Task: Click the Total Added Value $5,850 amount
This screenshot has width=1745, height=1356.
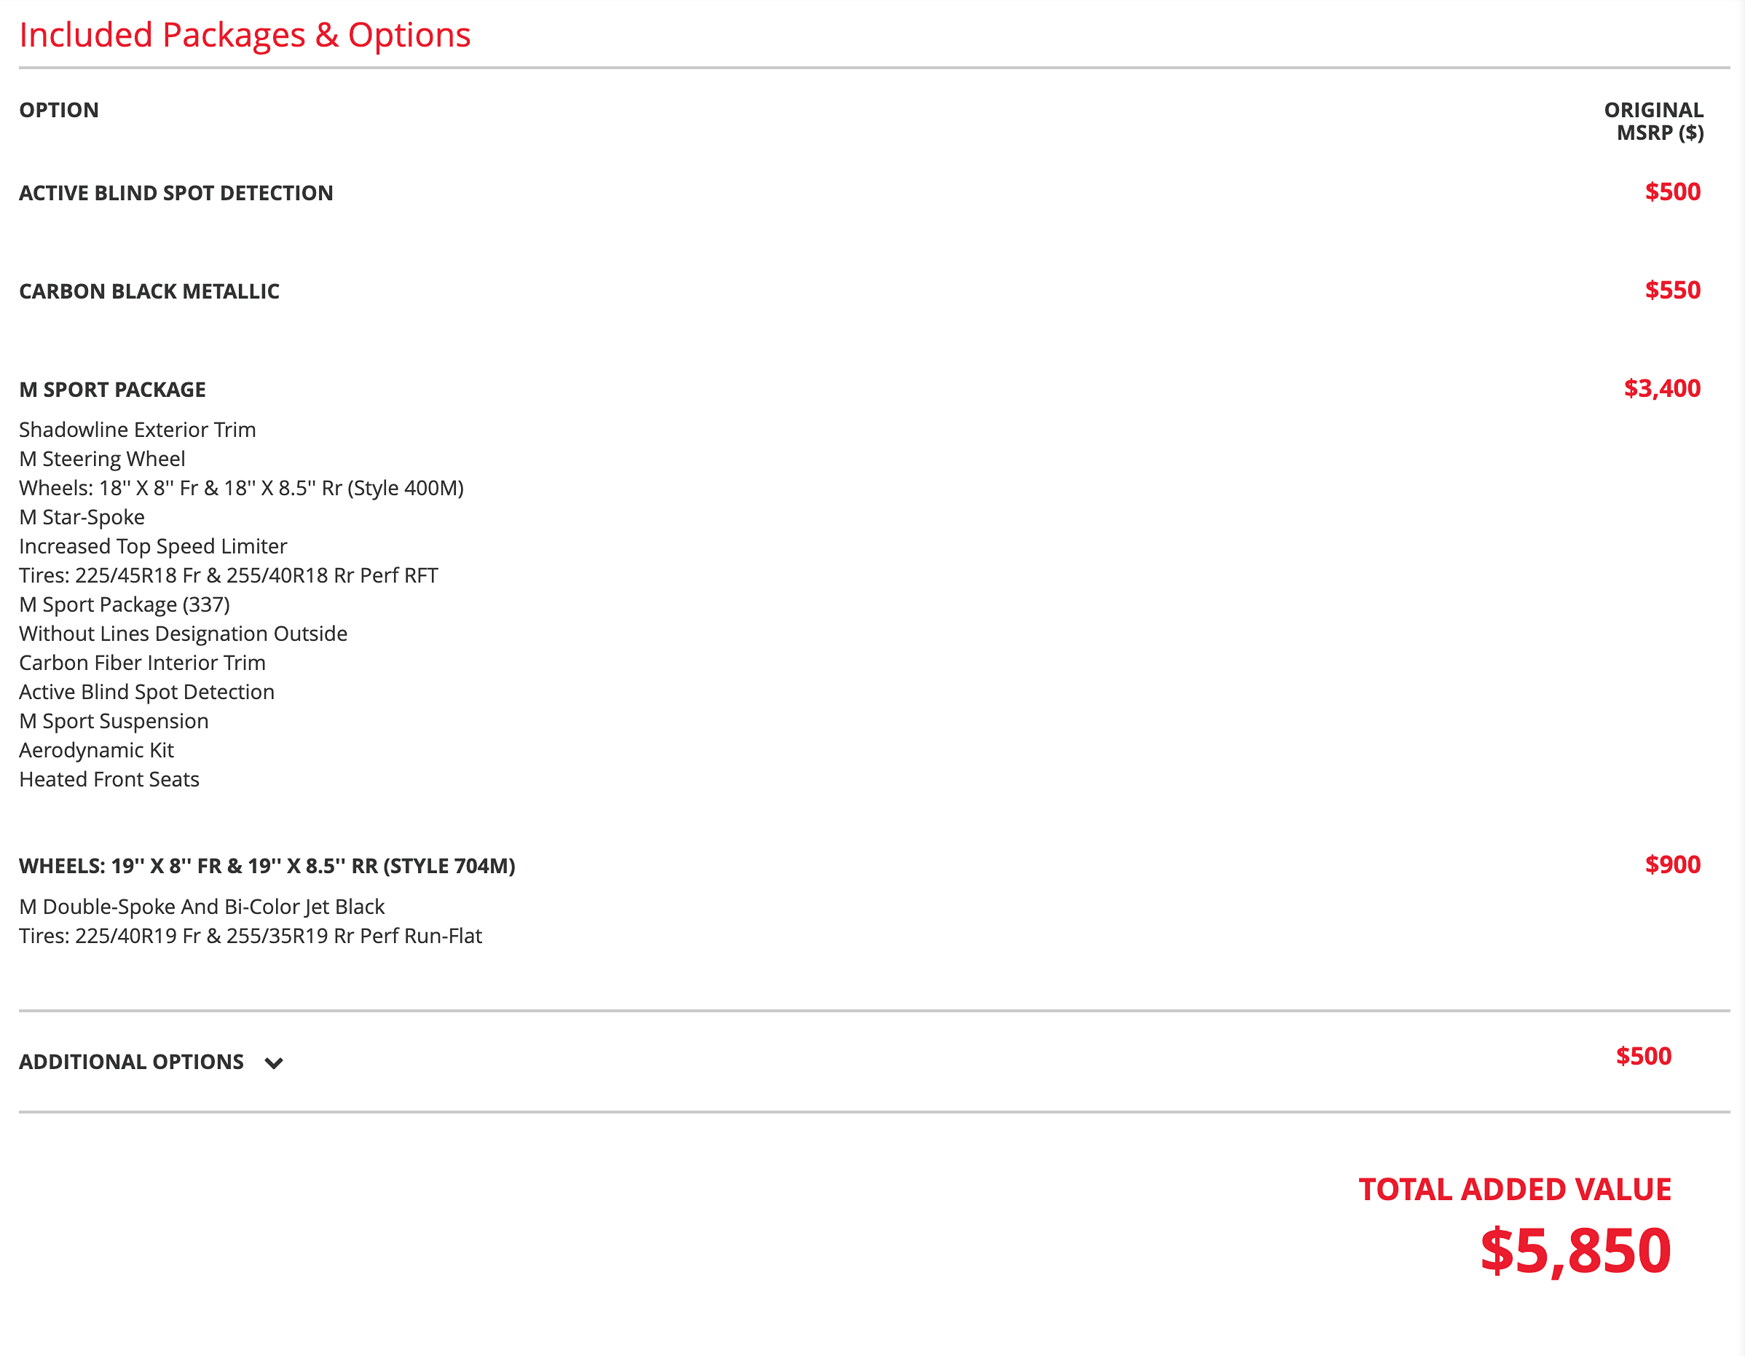Action: click(1575, 1250)
